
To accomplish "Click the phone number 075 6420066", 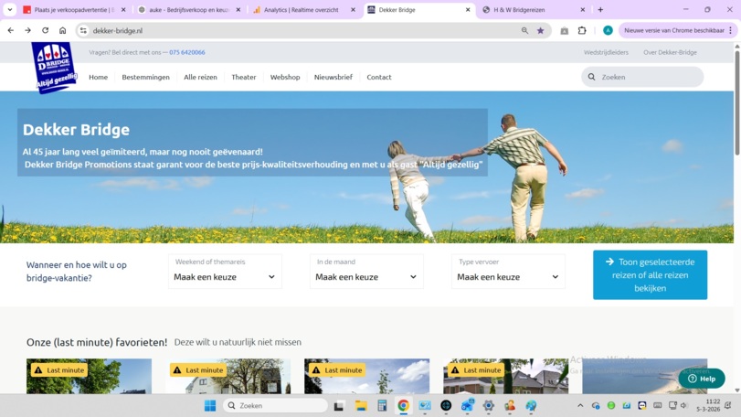I will pyautogui.click(x=187, y=52).
